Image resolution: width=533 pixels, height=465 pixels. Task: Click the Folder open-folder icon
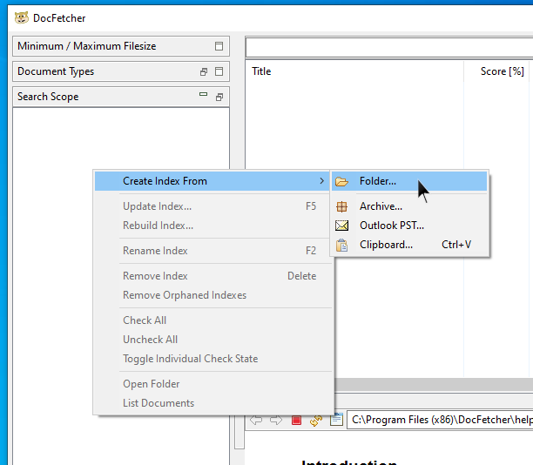341,181
